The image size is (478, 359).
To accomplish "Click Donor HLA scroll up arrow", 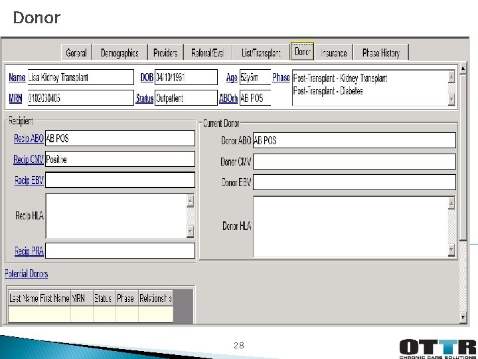I will pos(451,203).
